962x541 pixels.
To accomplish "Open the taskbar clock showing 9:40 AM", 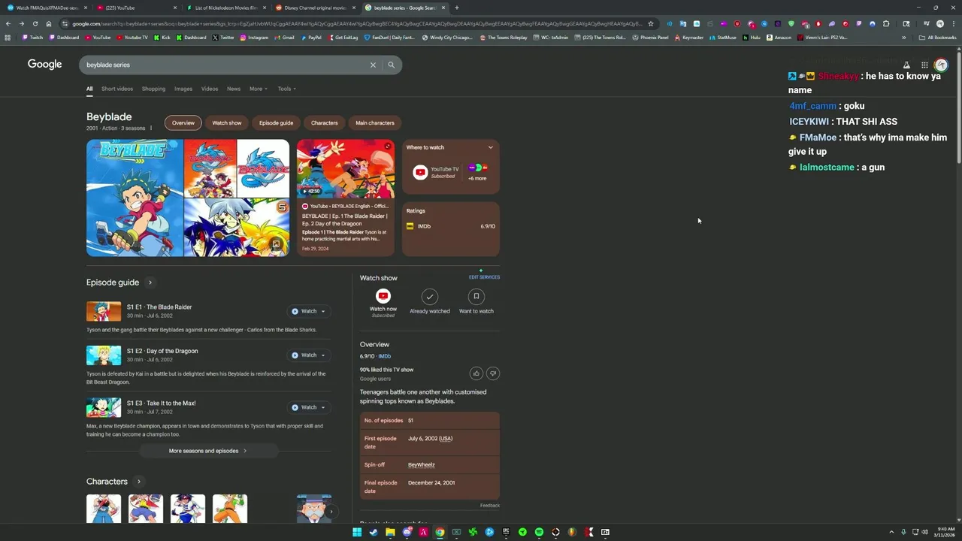I will [x=945, y=532].
